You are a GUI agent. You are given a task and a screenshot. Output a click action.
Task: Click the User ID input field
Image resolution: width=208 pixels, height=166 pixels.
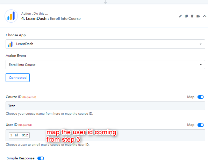coord(105,135)
